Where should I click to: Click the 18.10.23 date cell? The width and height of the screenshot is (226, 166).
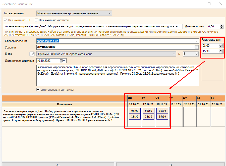tap(162, 104)
